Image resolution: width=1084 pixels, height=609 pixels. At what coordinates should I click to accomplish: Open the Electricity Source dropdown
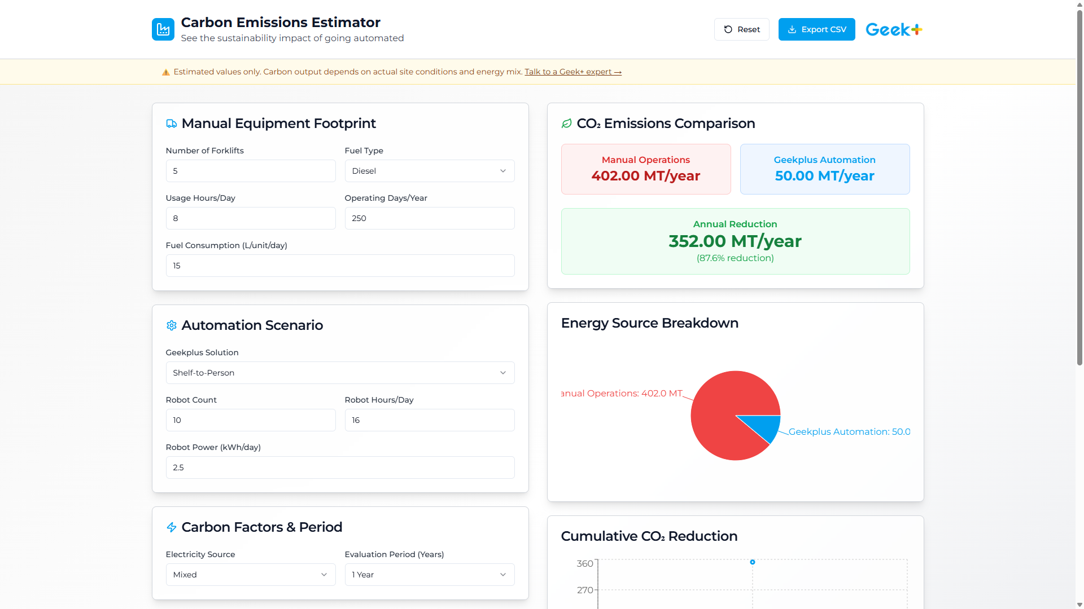250,575
